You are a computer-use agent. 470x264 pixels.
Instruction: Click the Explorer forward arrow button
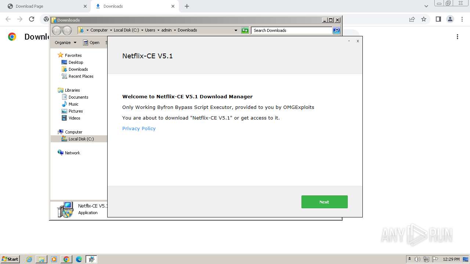click(67, 30)
